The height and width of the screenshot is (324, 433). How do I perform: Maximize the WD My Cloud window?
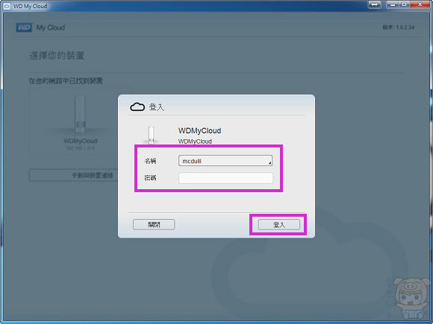point(405,4)
